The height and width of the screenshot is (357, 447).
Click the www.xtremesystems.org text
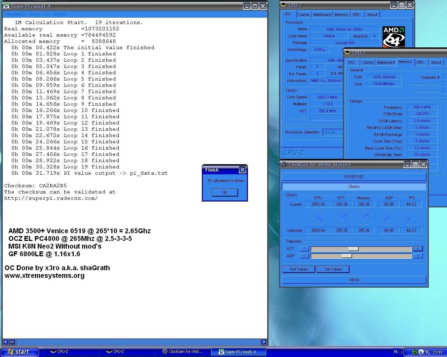pos(44,275)
